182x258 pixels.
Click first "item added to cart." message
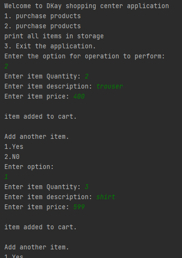(x=41, y=116)
